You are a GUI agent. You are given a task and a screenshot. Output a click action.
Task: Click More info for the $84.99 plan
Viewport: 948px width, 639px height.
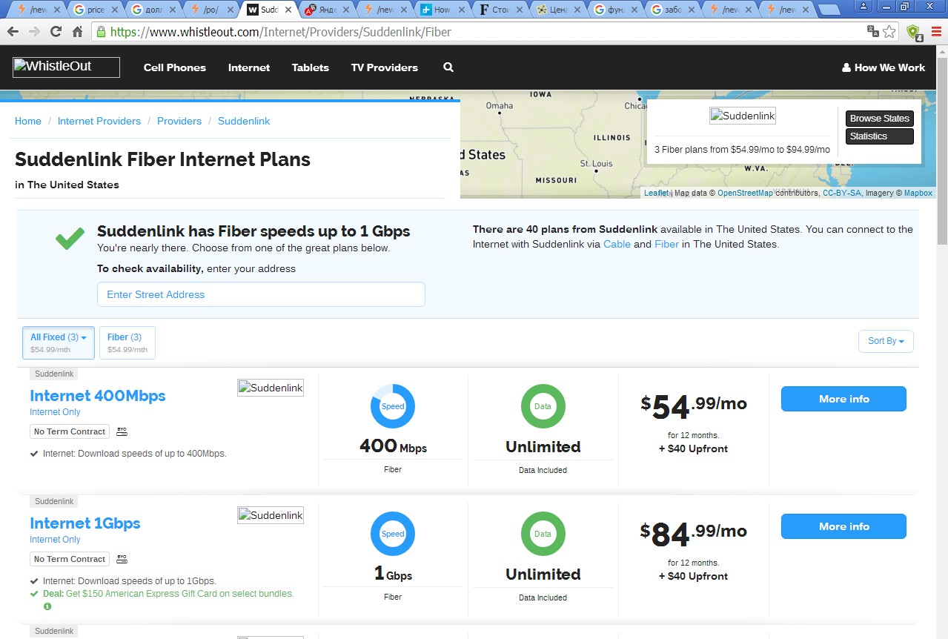843,526
